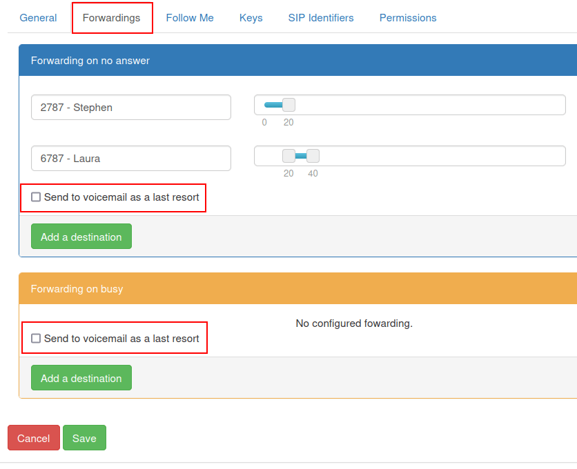
Task: Check voicemail last resort under Forwarding on busy
Action: 35,338
